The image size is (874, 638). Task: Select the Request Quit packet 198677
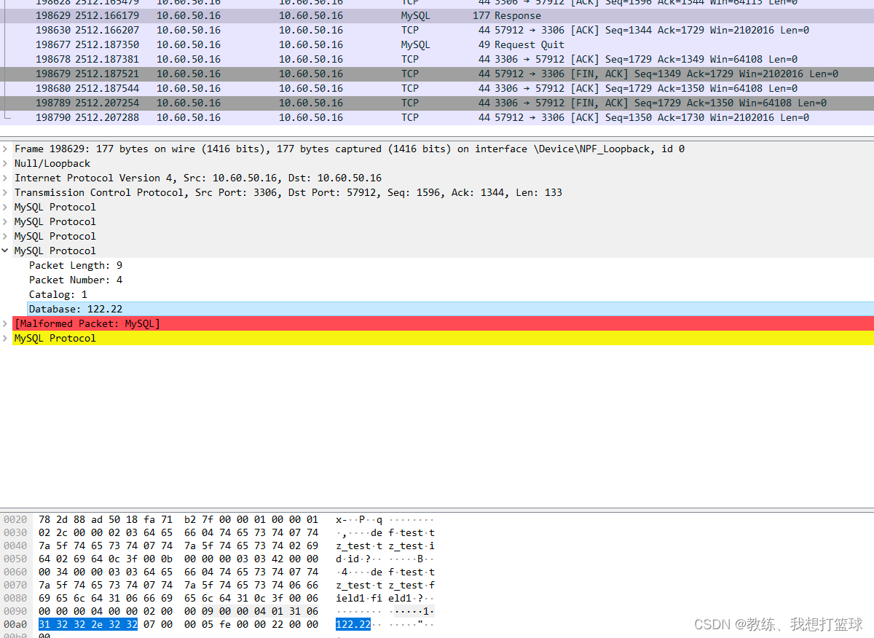[437, 44]
